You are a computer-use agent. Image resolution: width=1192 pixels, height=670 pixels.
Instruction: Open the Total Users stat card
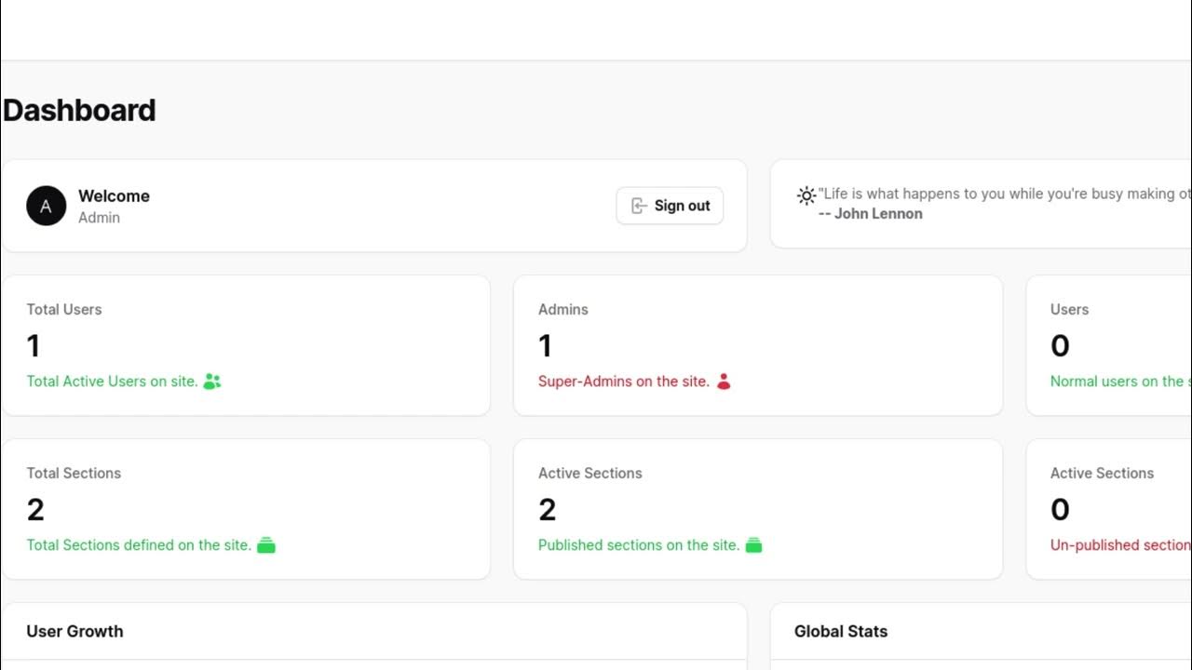point(246,345)
